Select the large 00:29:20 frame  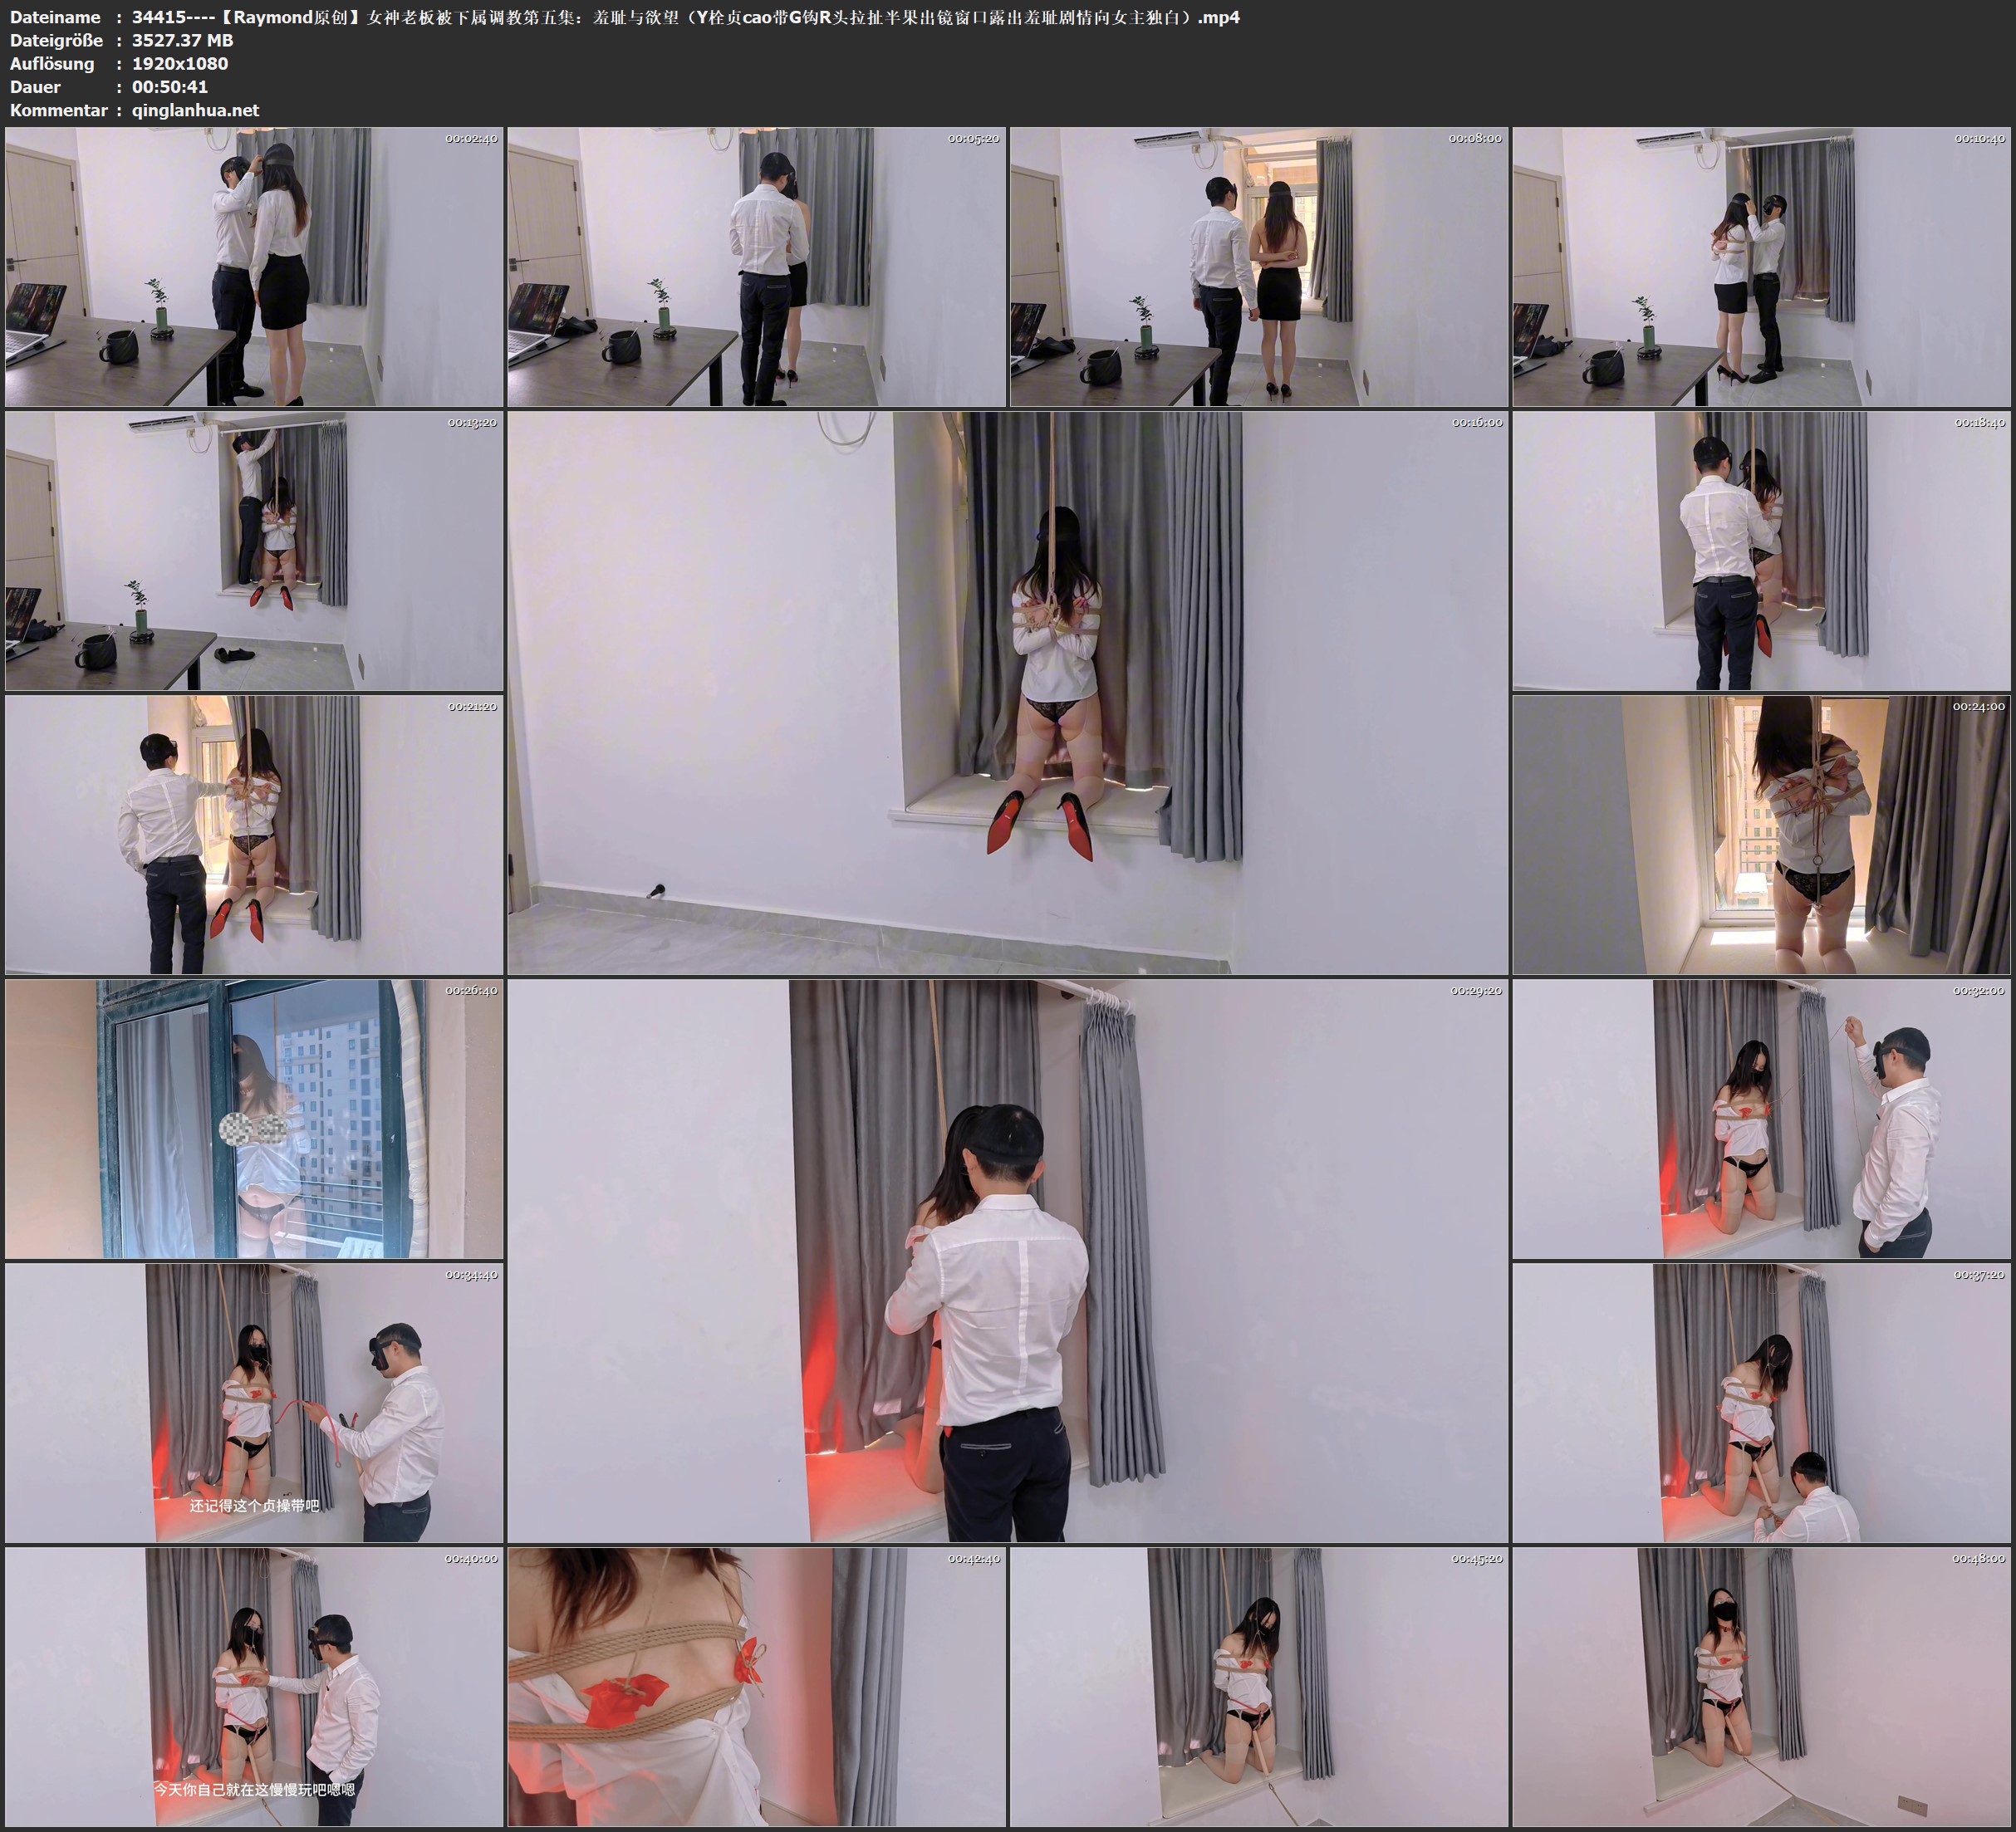pyautogui.click(x=1007, y=1261)
